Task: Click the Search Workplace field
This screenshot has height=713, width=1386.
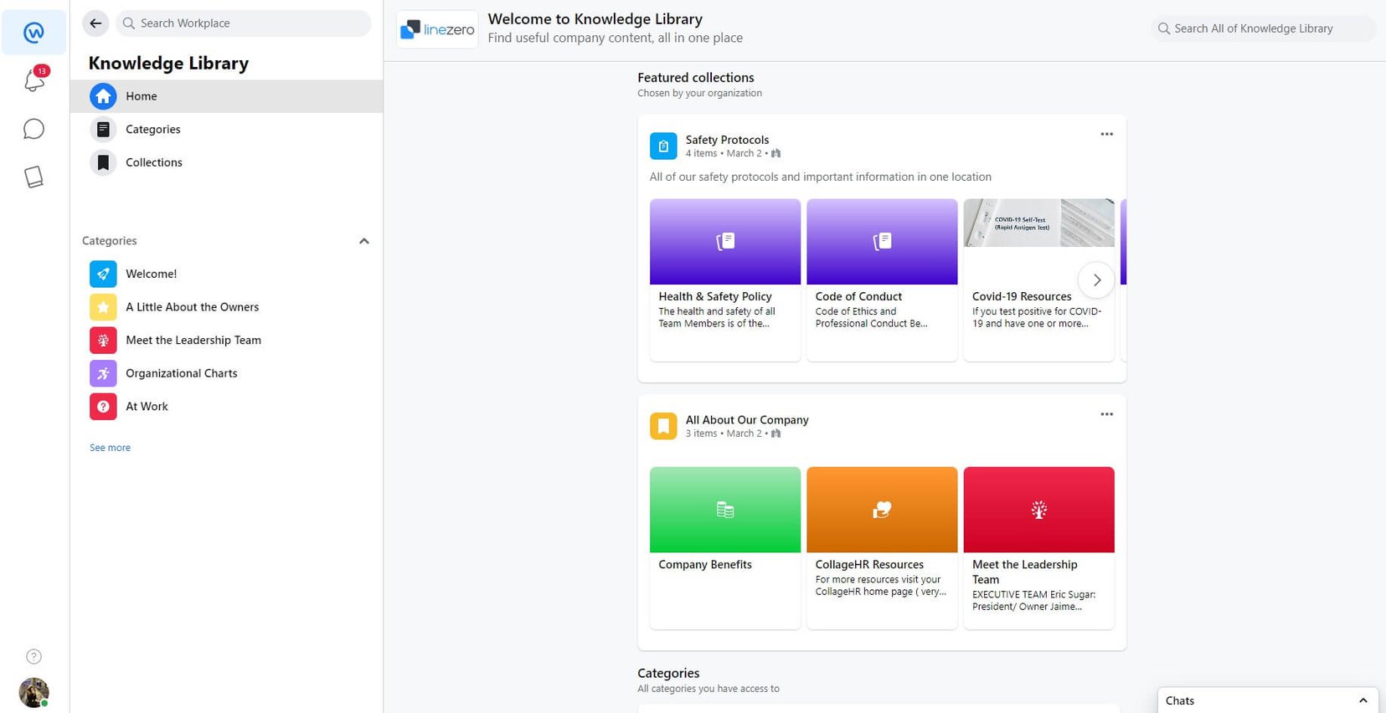Action: [x=243, y=23]
